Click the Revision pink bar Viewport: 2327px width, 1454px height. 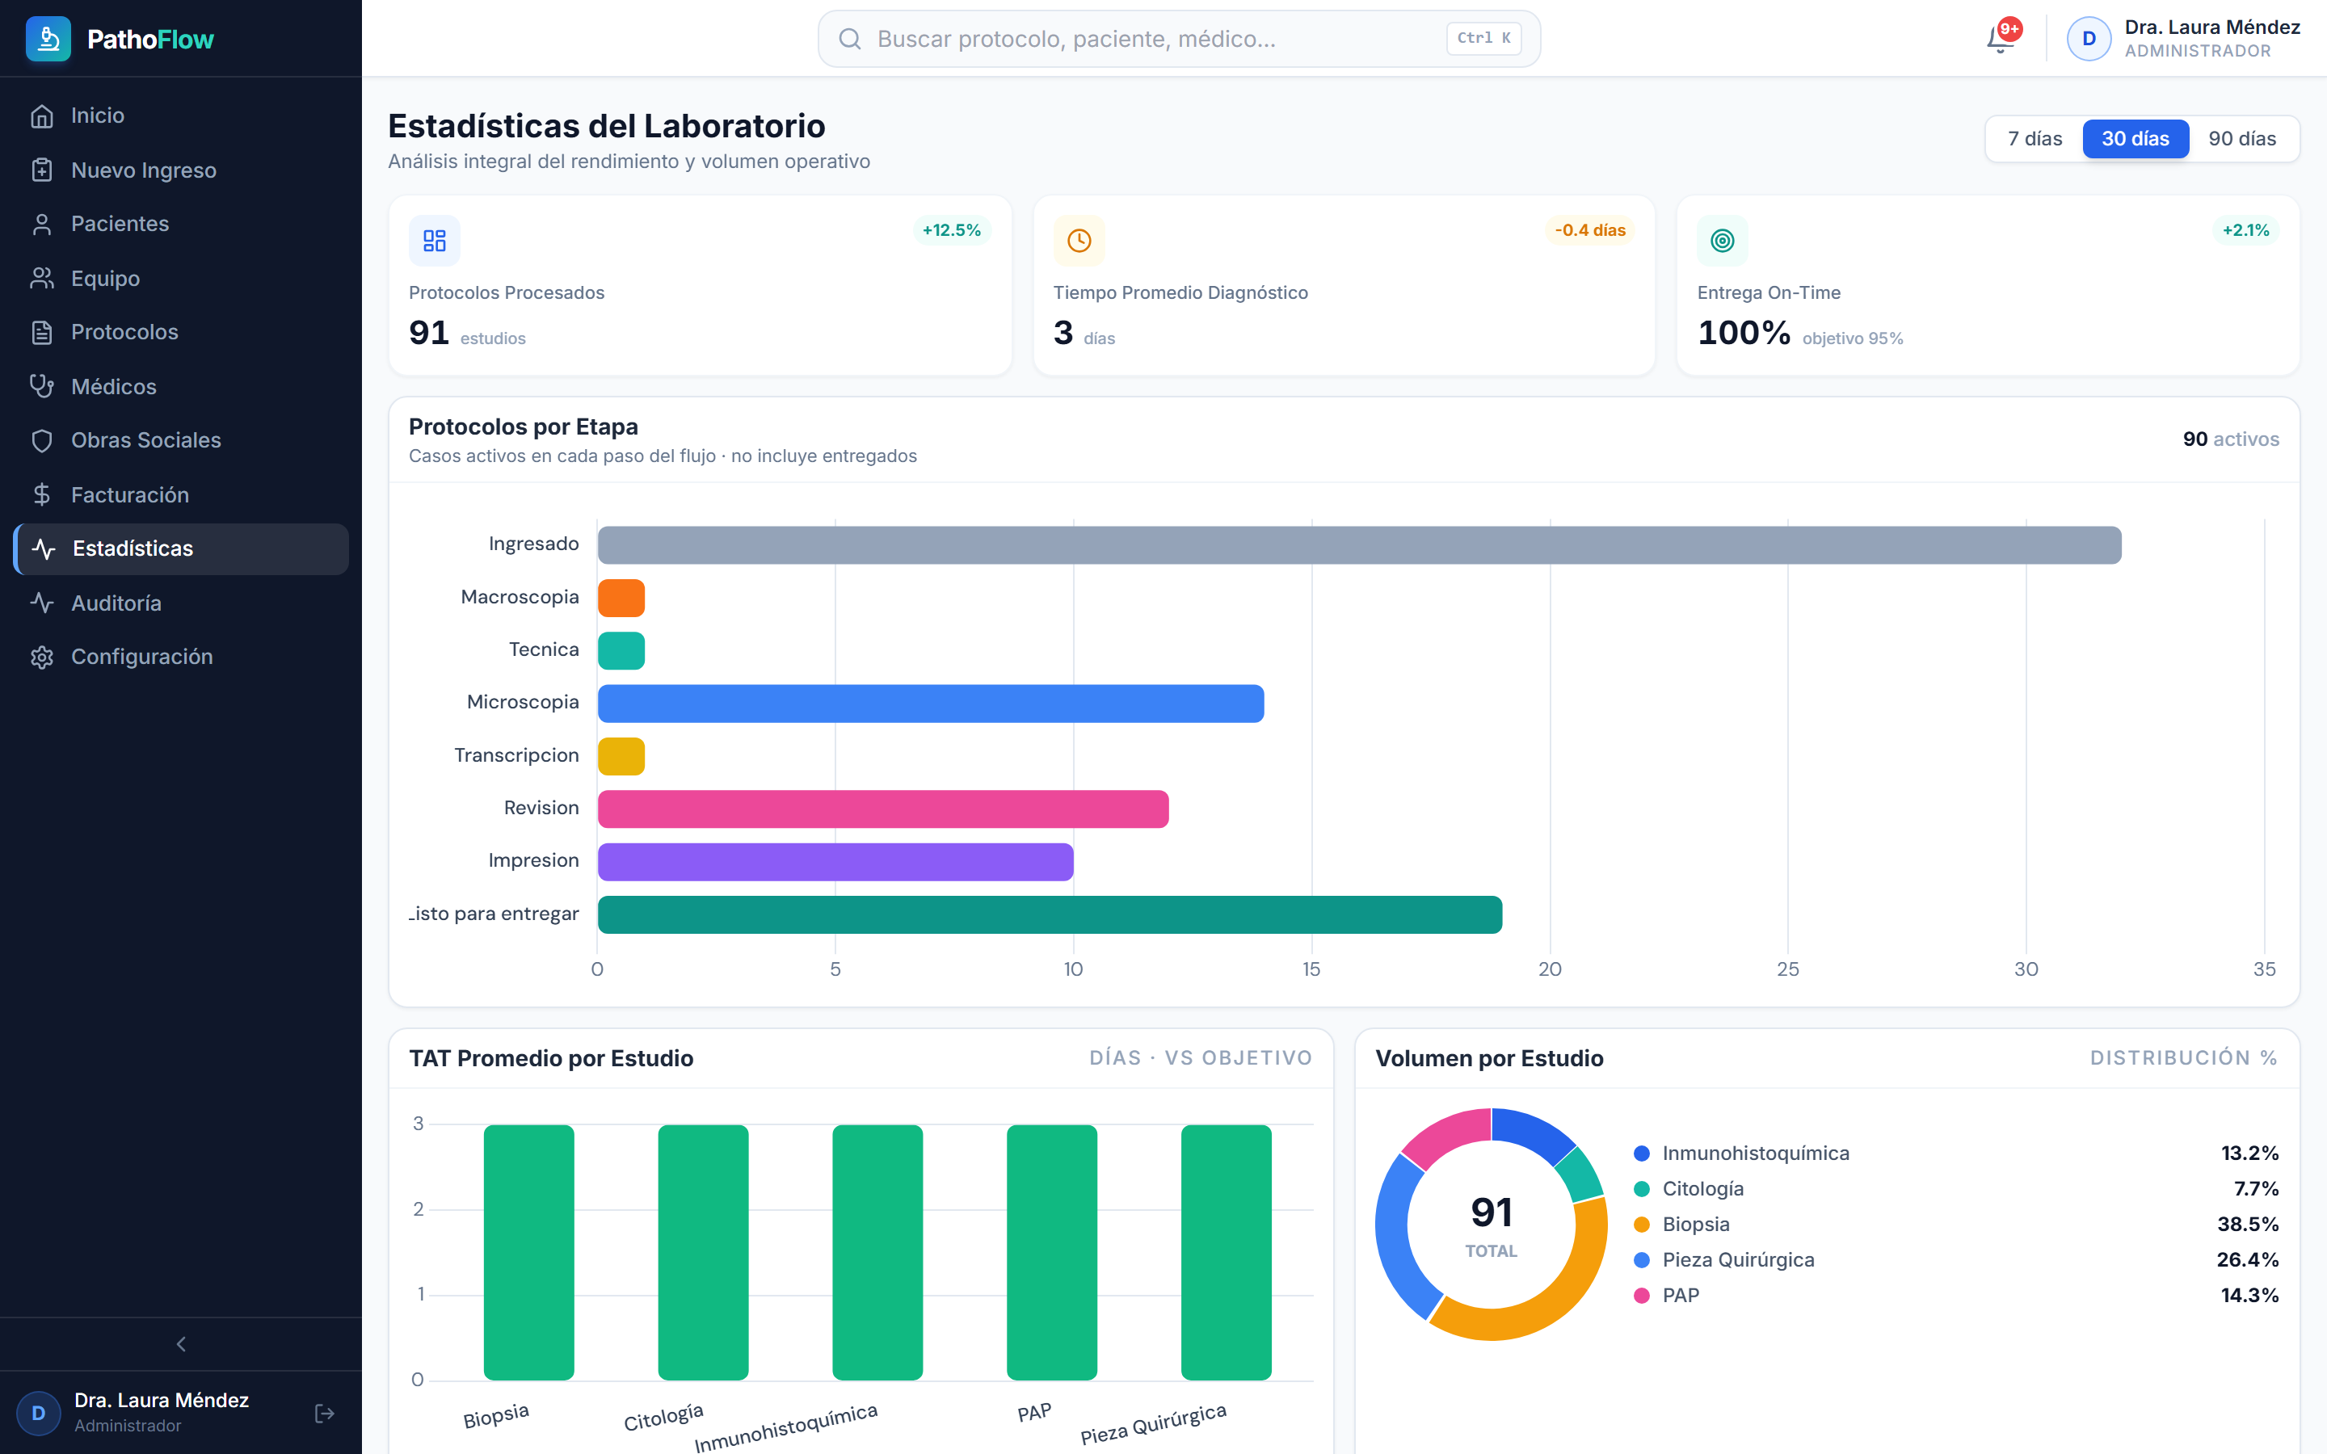(x=882, y=809)
